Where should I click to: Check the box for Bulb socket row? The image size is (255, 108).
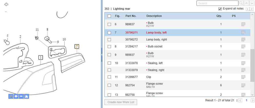(x=109, y=46)
